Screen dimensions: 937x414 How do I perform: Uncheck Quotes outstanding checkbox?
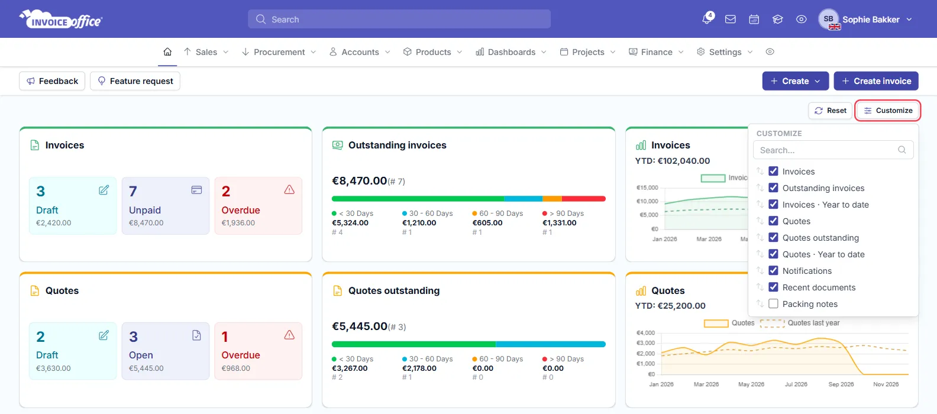tap(773, 238)
